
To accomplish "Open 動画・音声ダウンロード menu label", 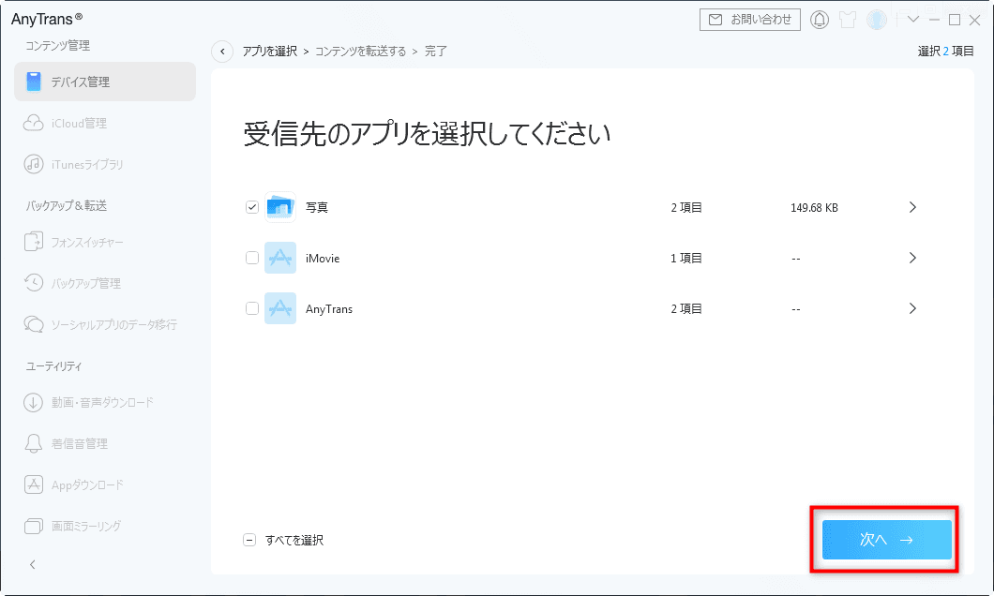I will tap(103, 402).
